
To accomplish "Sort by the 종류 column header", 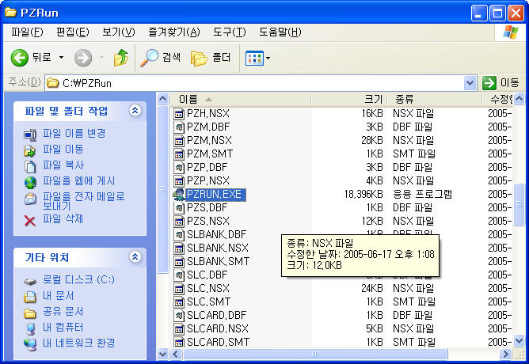I will [x=434, y=99].
